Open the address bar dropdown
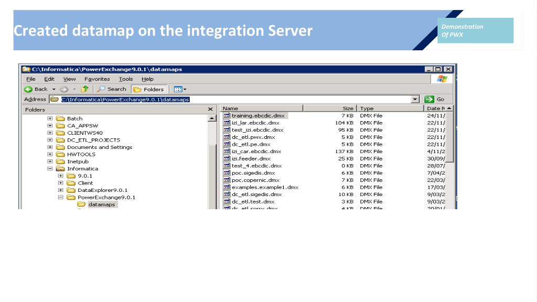The width and height of the screenshot is (537, 302). point(415,99)
